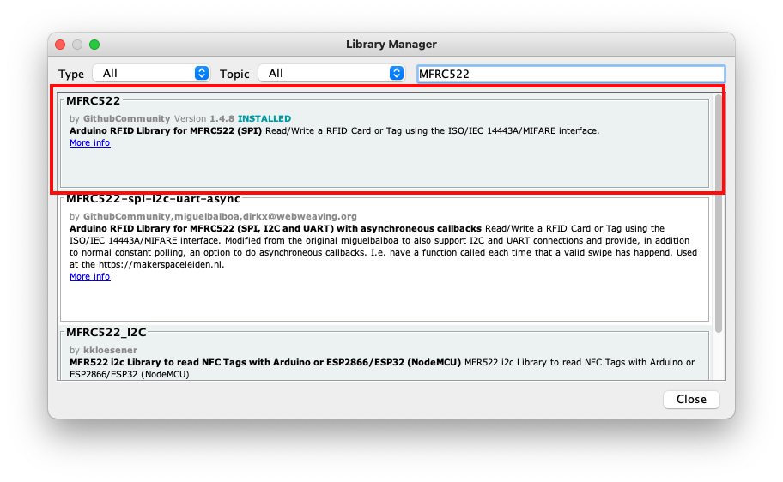Screen dimensions: 783x482
Task: Select the MFRC522_I2C library entry
Action: [385, 355]
